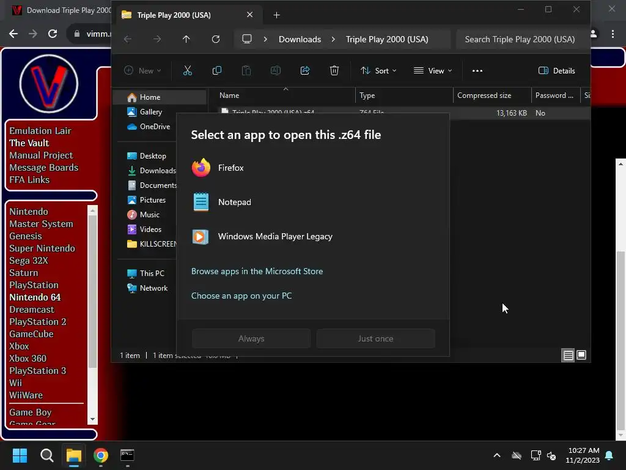This screenshot has width=626, height=470.
Task: Click the Vimm's Lair V logo
Action: [49, 84]
